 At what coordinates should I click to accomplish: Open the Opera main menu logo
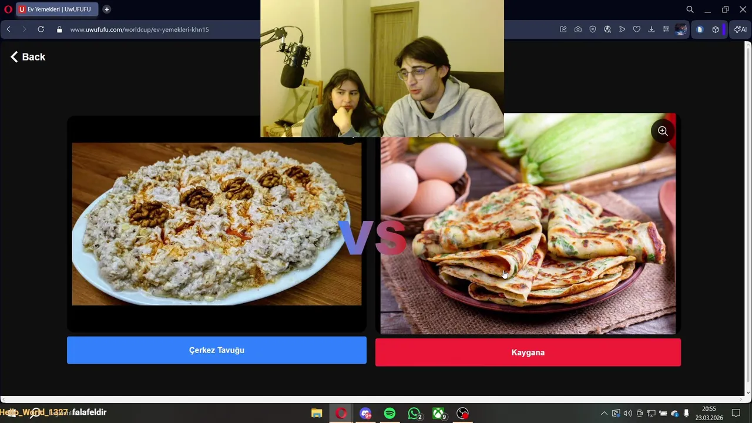click(8, 9)
